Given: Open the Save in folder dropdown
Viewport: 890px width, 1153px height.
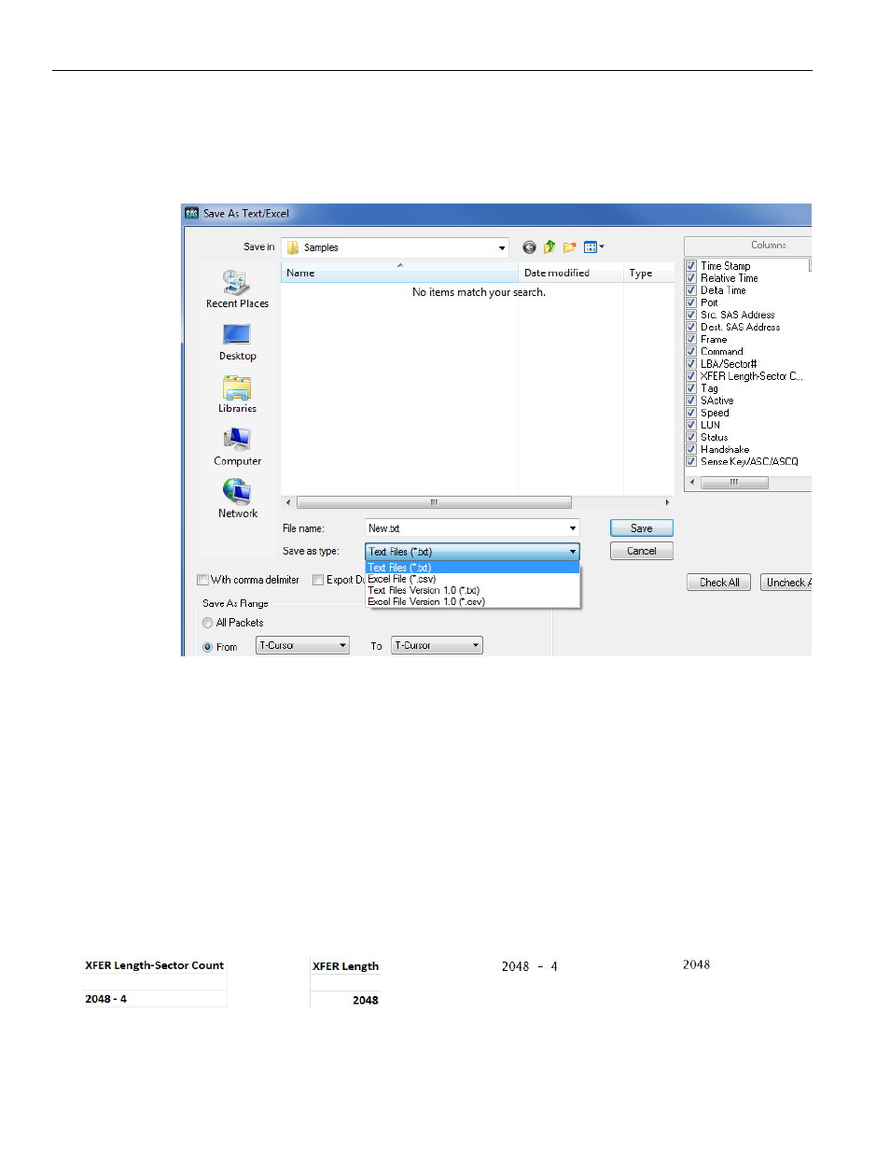Looking at the screenshot, I should click(502, 247).
